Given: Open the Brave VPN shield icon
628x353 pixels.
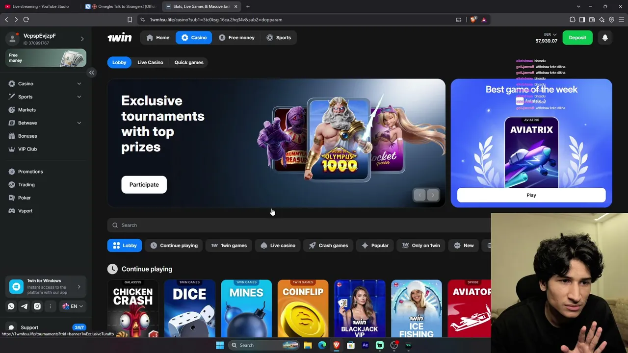Looking at the screenshot, I should click(611, 20).
